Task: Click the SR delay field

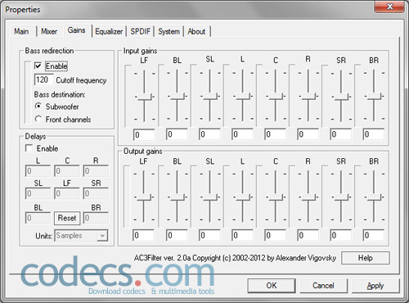Action: click(96, 193)
